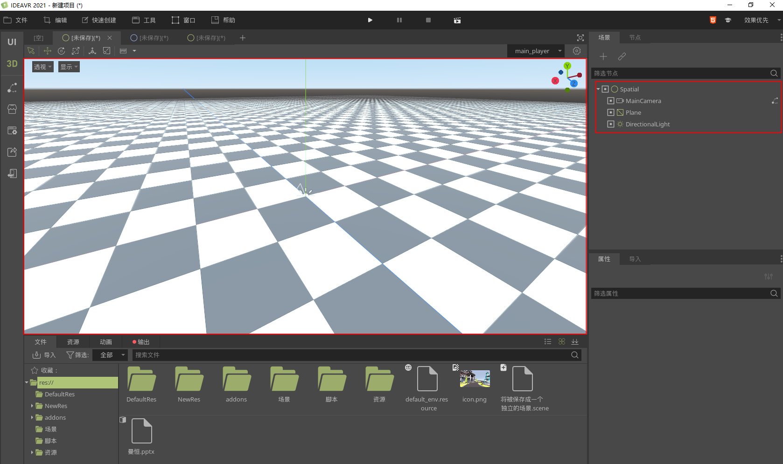
Task: Toggle the snap mode tool
Action: click(x=107, y=51)
